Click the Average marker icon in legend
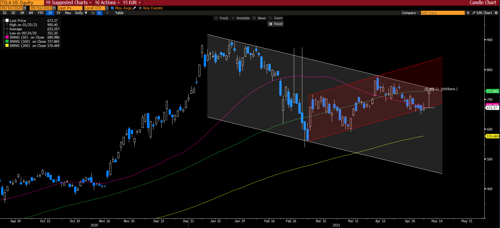The width and height of the screenshot is (500, 228). [7, 29]
